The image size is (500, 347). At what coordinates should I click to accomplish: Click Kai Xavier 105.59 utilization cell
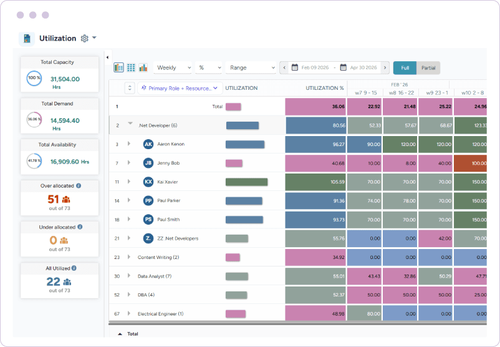coord(315,182)
